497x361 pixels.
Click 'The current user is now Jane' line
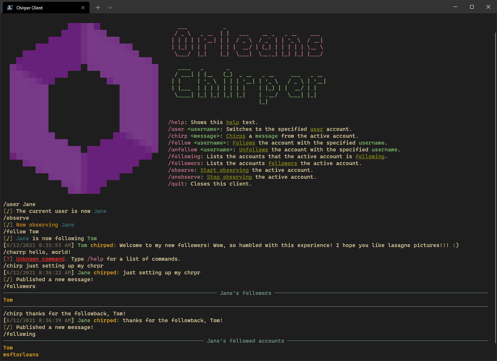[55, 211]
